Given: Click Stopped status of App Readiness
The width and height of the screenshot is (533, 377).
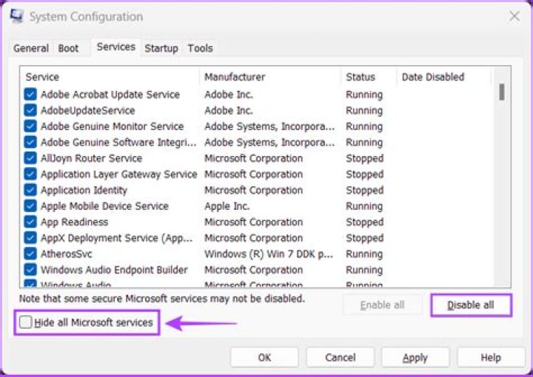Looking at the screenshot, I should tap(365, 222).
